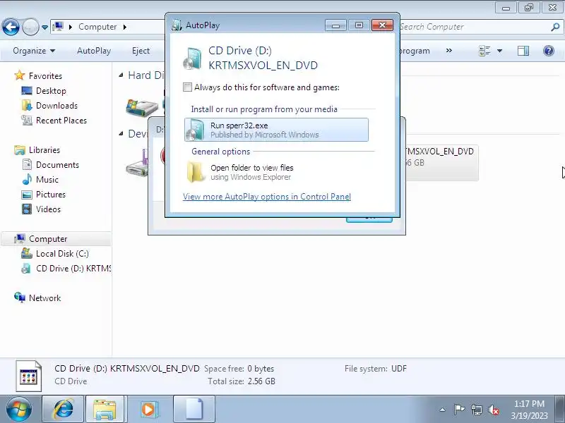Click Windows Explorer taskbar icon
The width and height of the screenshot is (565, 423).
pos(105,410)
